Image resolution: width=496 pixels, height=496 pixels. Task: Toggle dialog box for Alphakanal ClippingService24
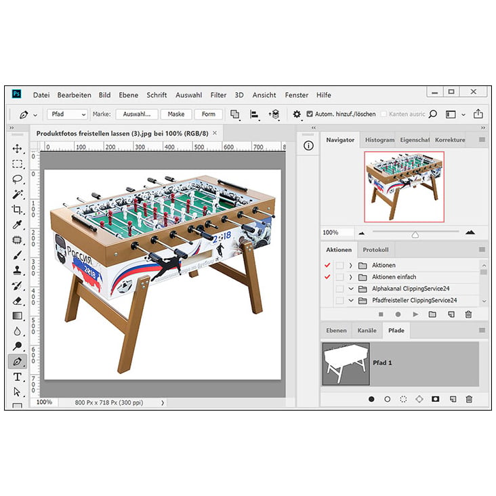[x=339, y=289]
